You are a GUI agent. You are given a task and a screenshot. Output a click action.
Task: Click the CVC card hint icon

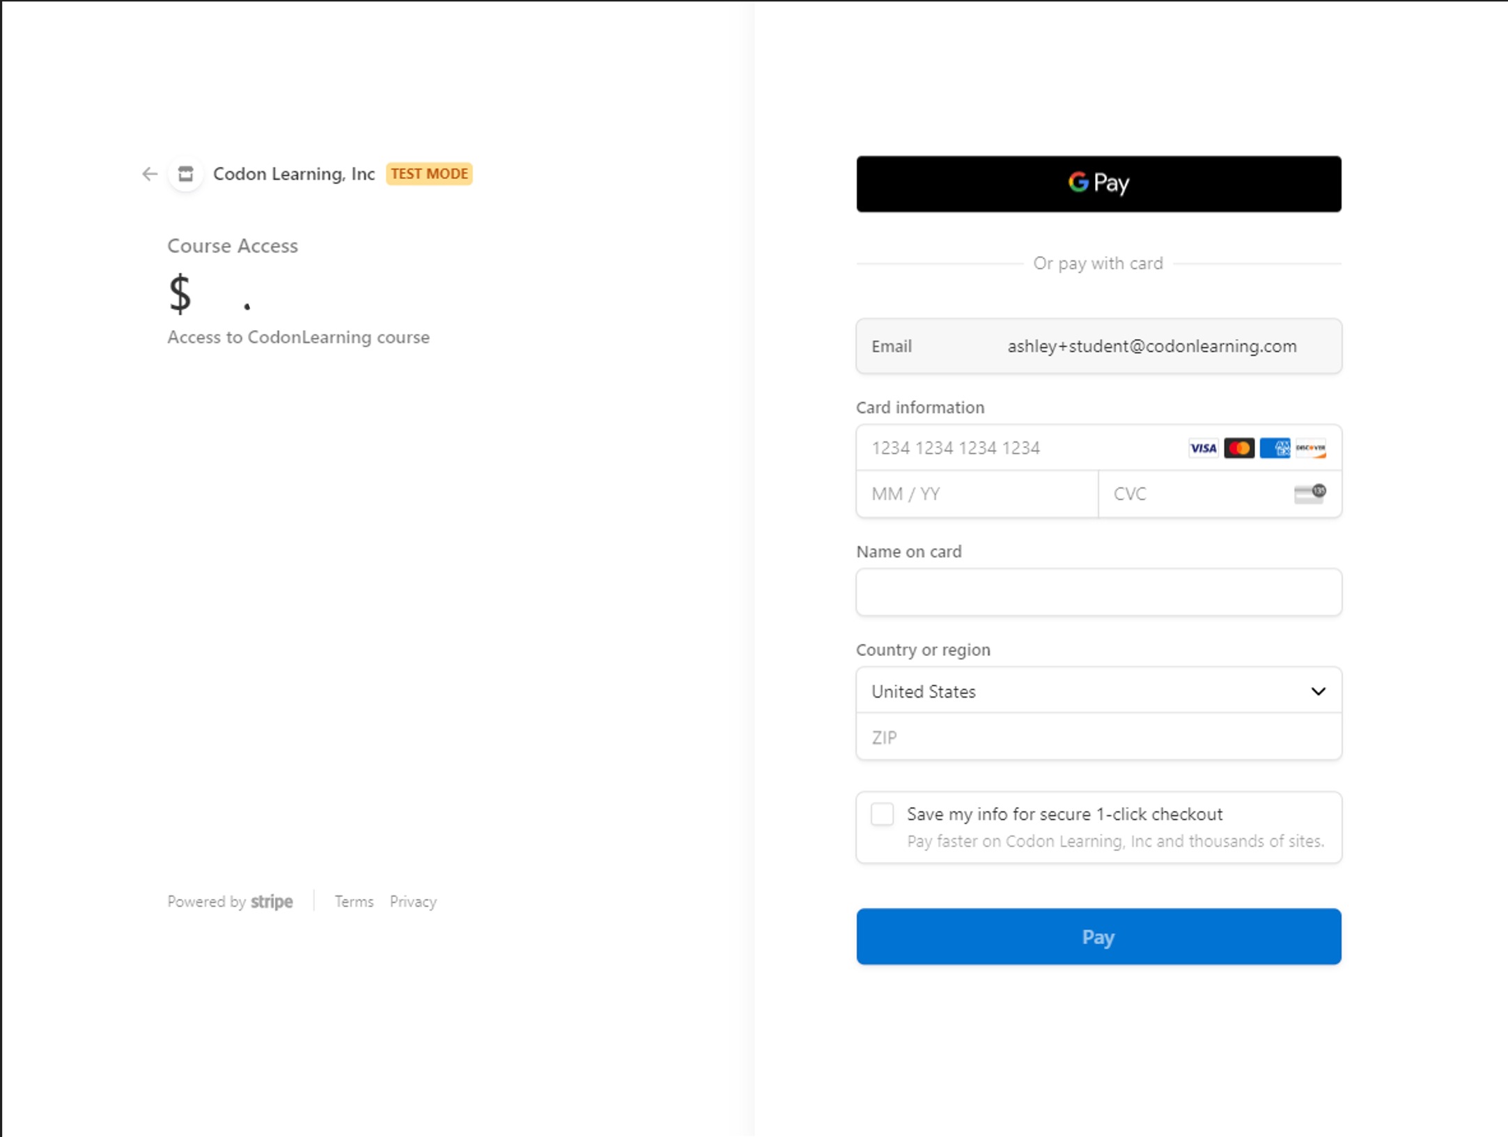1309,494
